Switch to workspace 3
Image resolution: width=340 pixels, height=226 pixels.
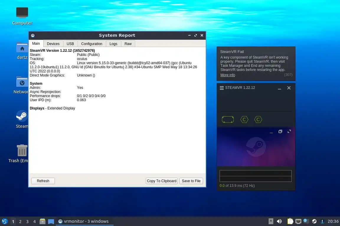[x=27, y=222]
